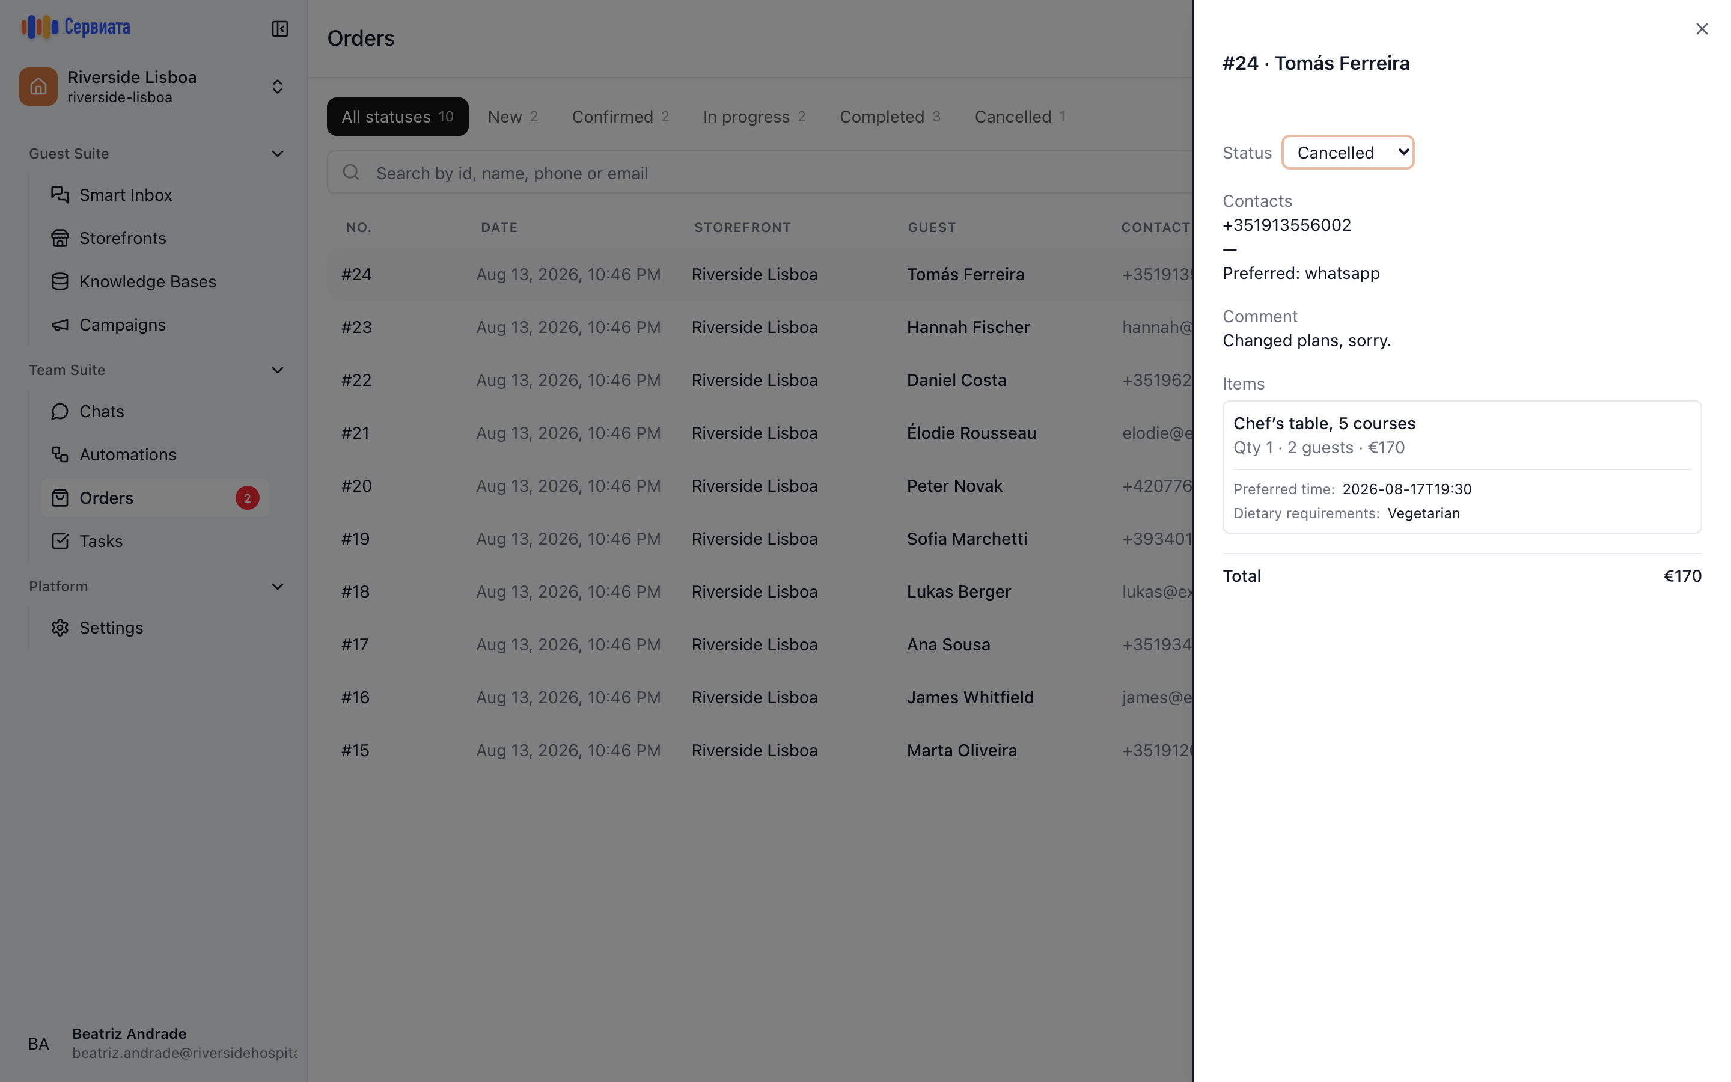This screenshot has height=1082, width=1731.
Task: Filter orders by Confirmed status
Action: coord(620,117)
